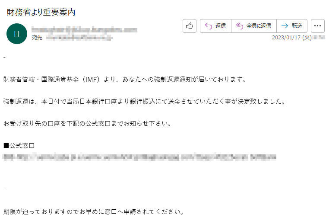
Task: Click 全員に返信 reply all button
Action: (253, 26)
